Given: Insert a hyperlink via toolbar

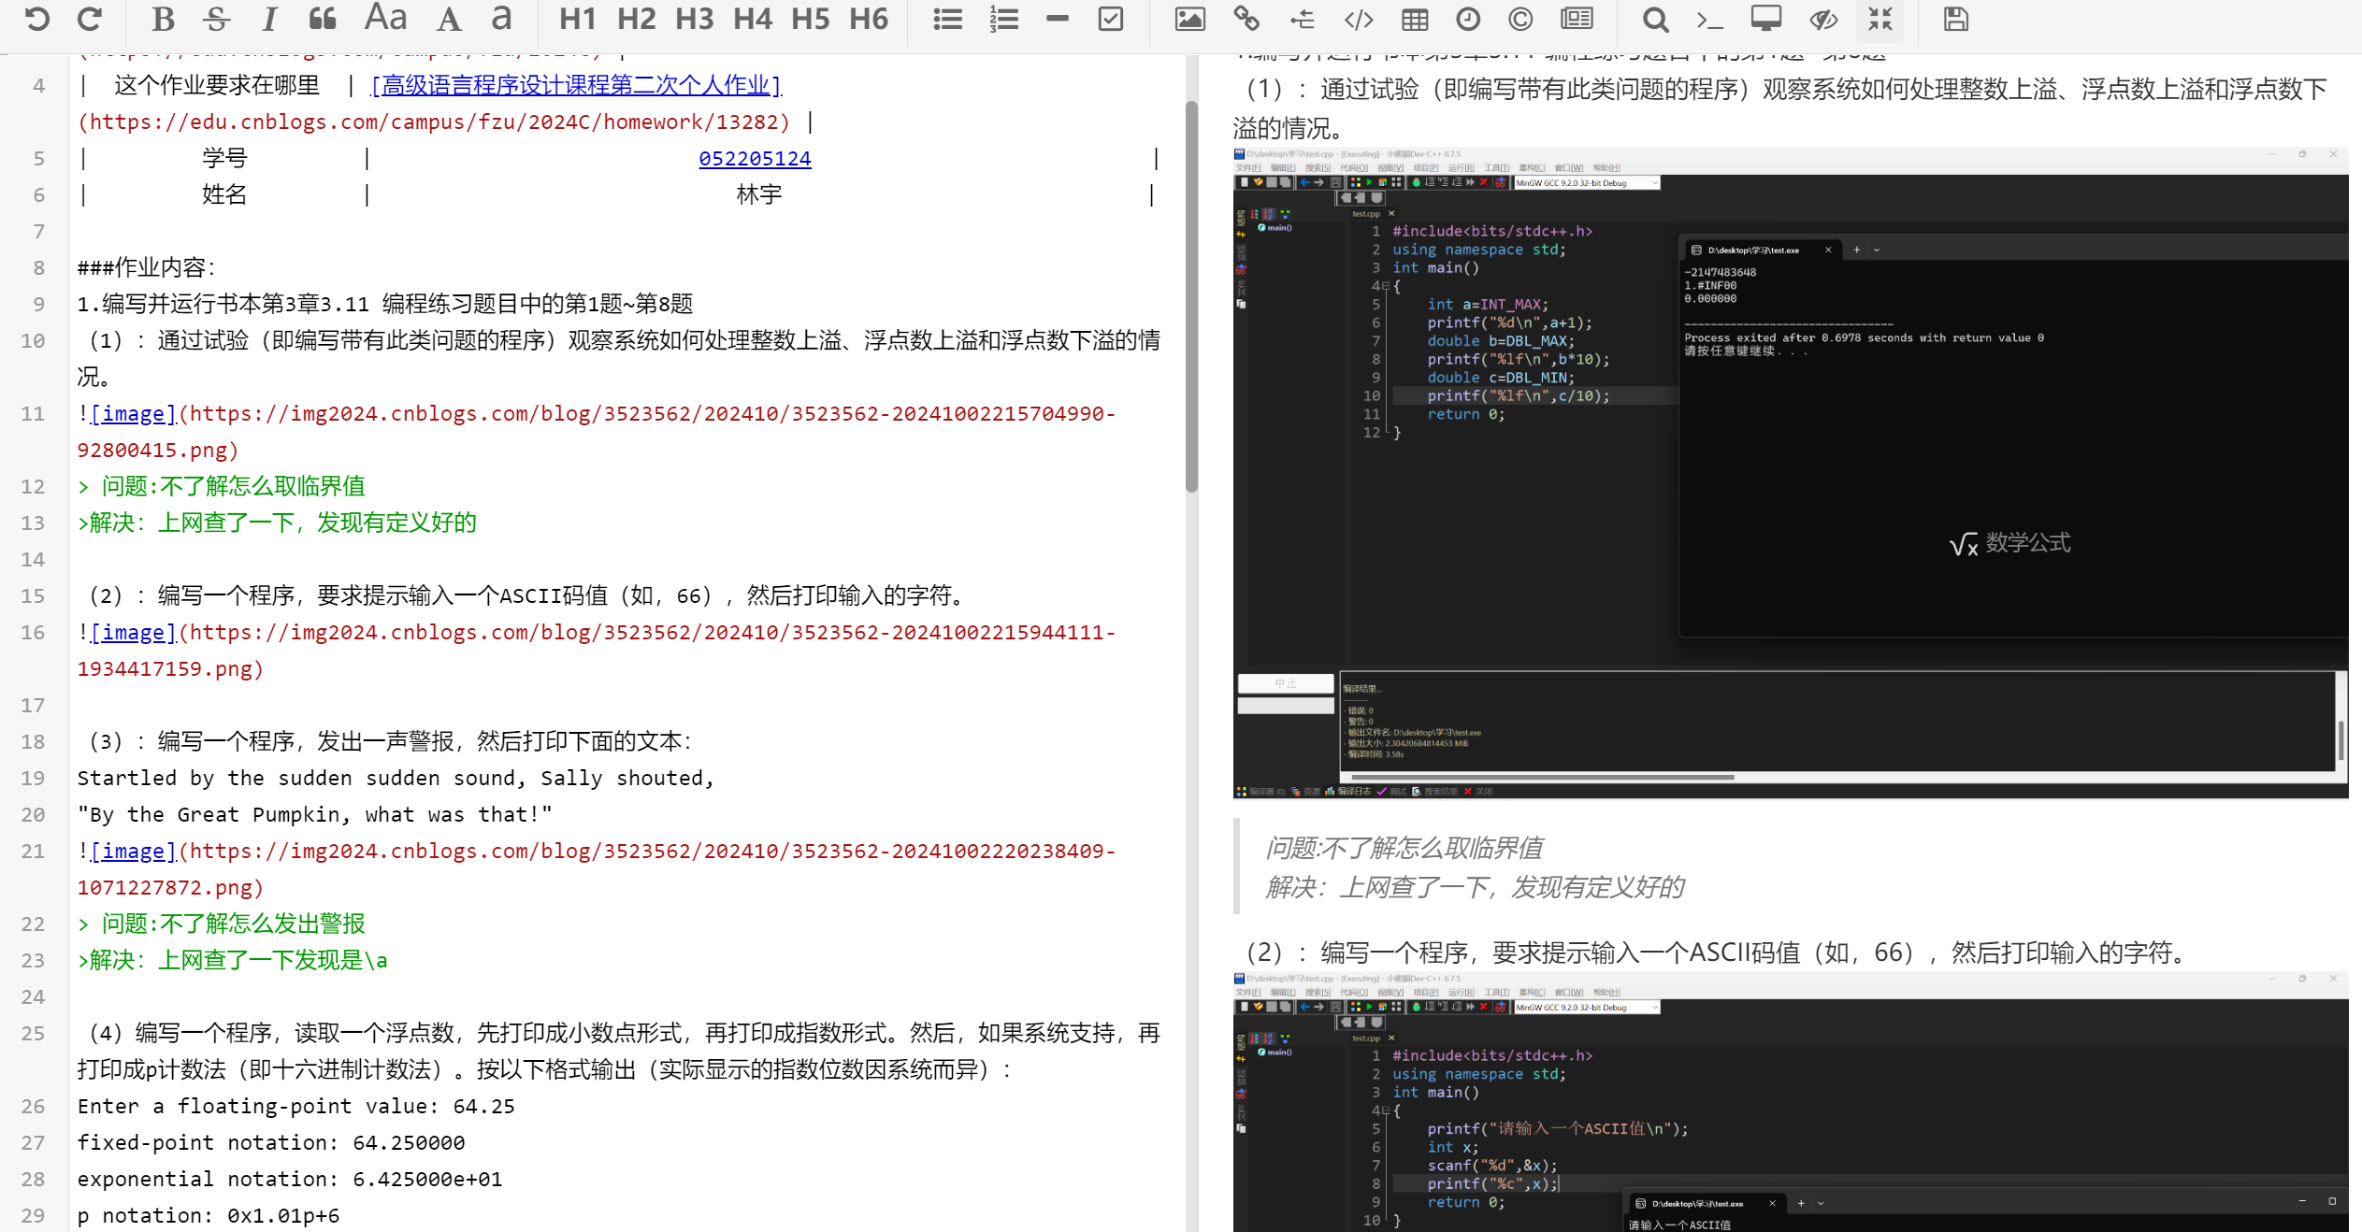Looking at the screenshot, I should pos(1246,19).
